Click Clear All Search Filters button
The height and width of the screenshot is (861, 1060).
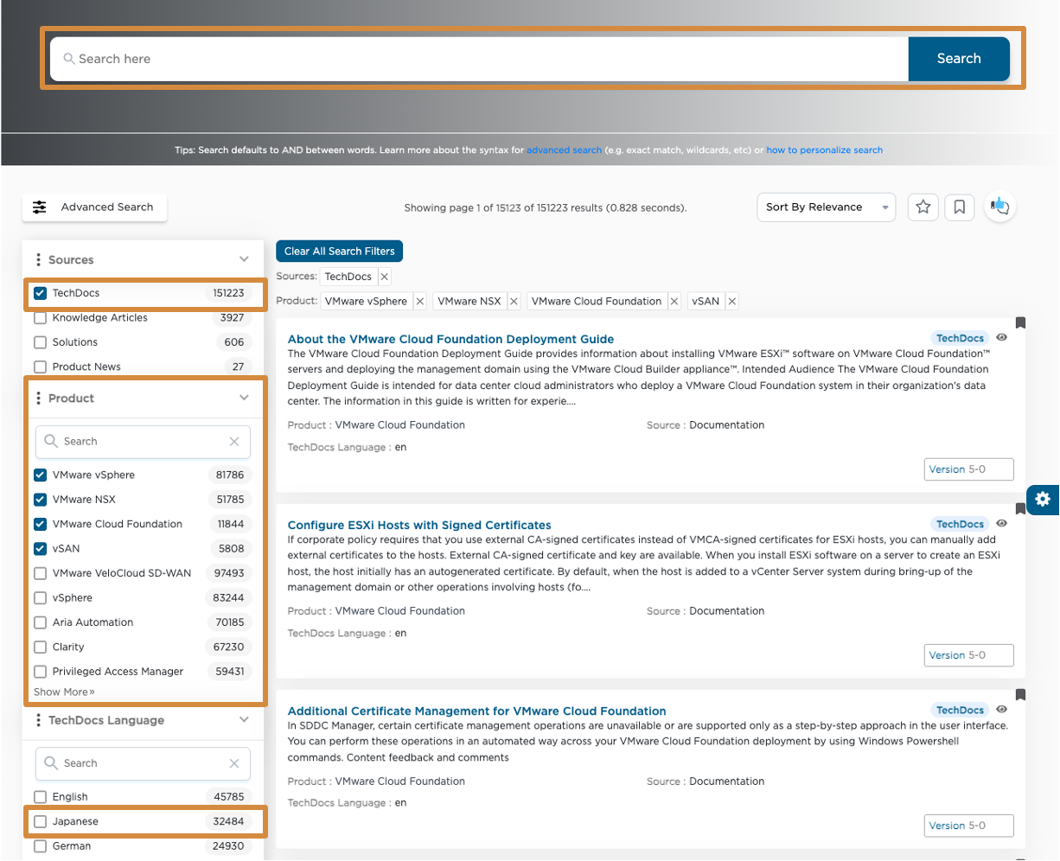tap(339, 252)
